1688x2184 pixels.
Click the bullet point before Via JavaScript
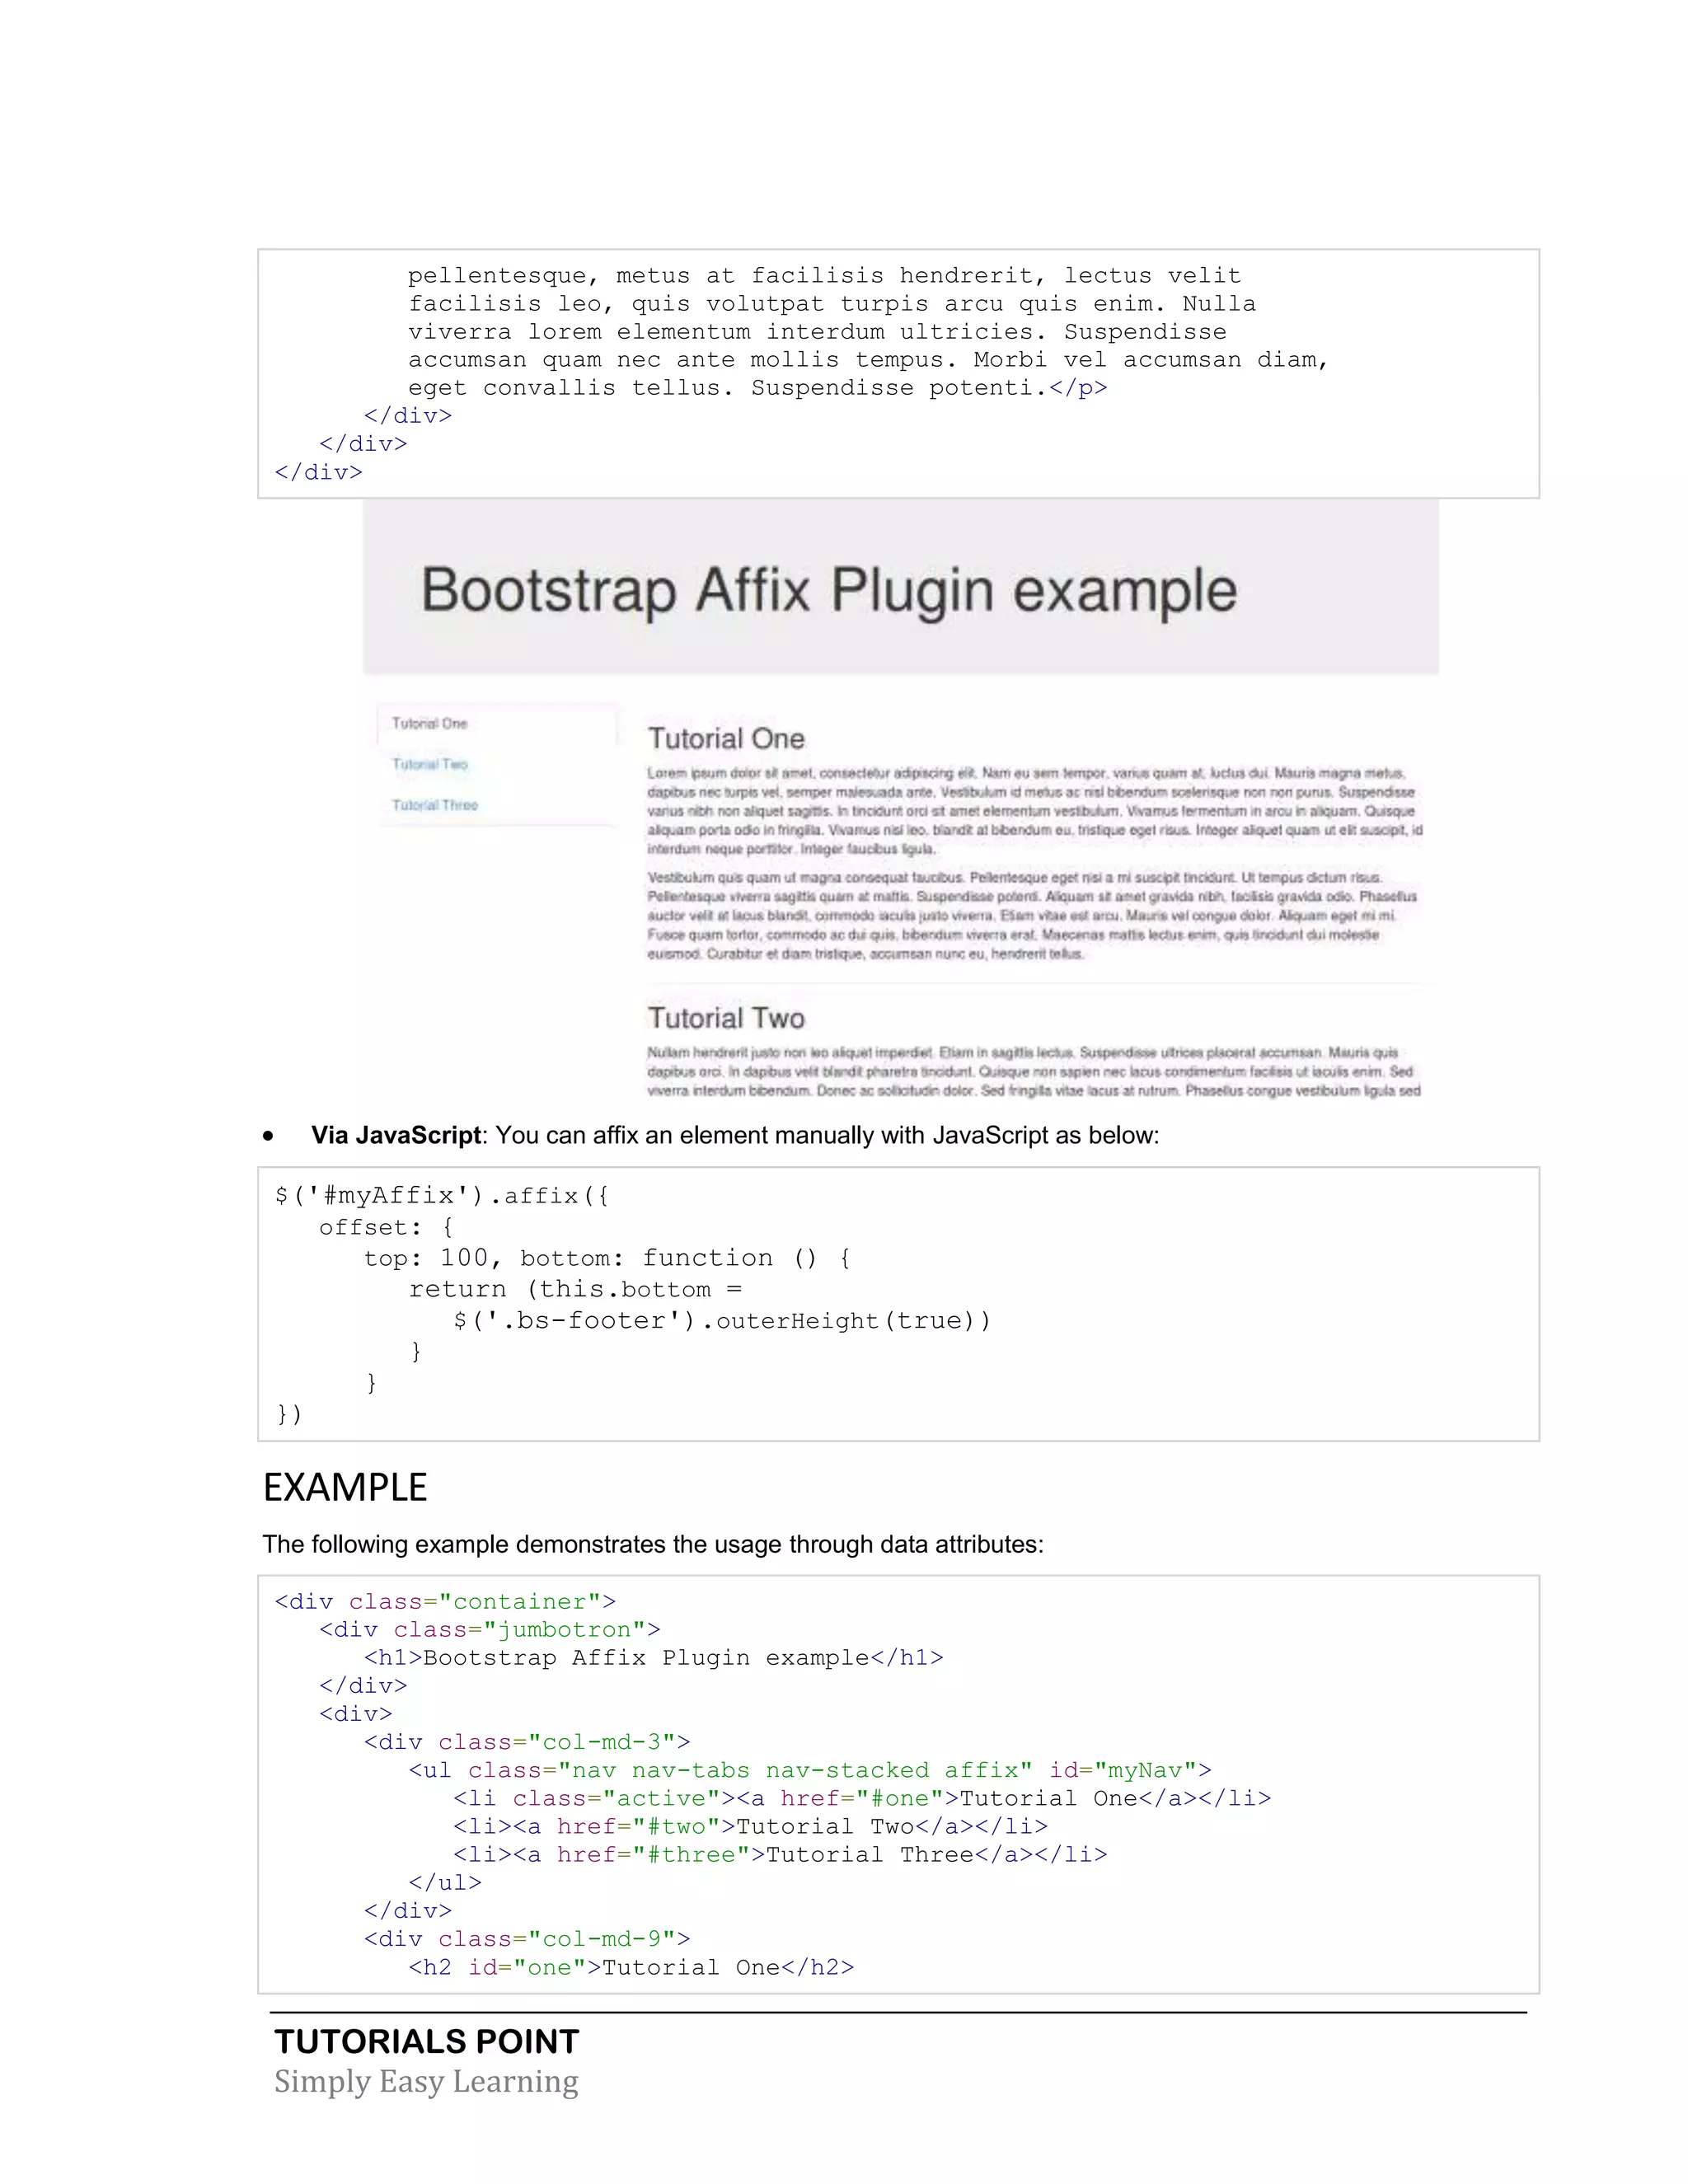click(x=268, y=1136)
